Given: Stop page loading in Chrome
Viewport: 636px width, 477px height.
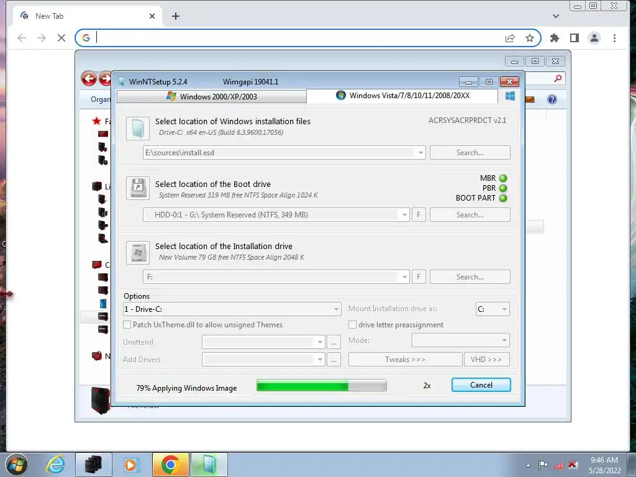Looking at the screenshot, I should click(x=61, y=38).
